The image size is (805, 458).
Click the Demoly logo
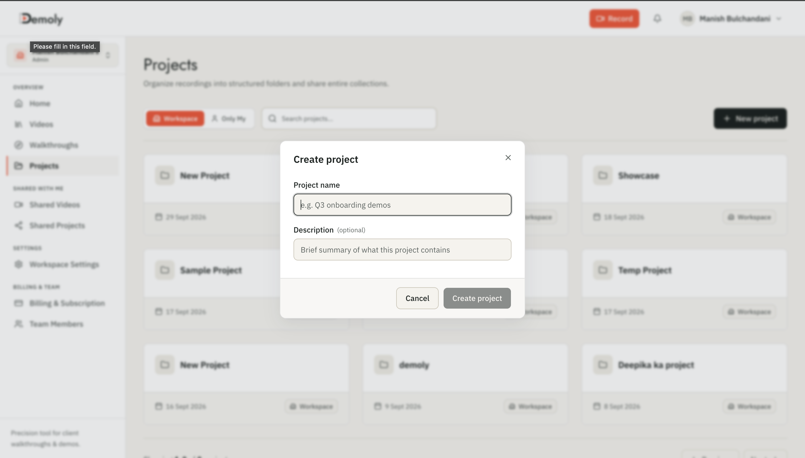click(x=41, y=19)
